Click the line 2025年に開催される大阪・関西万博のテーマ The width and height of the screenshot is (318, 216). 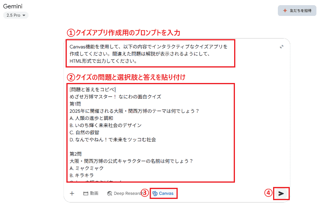tap(134, 111)
